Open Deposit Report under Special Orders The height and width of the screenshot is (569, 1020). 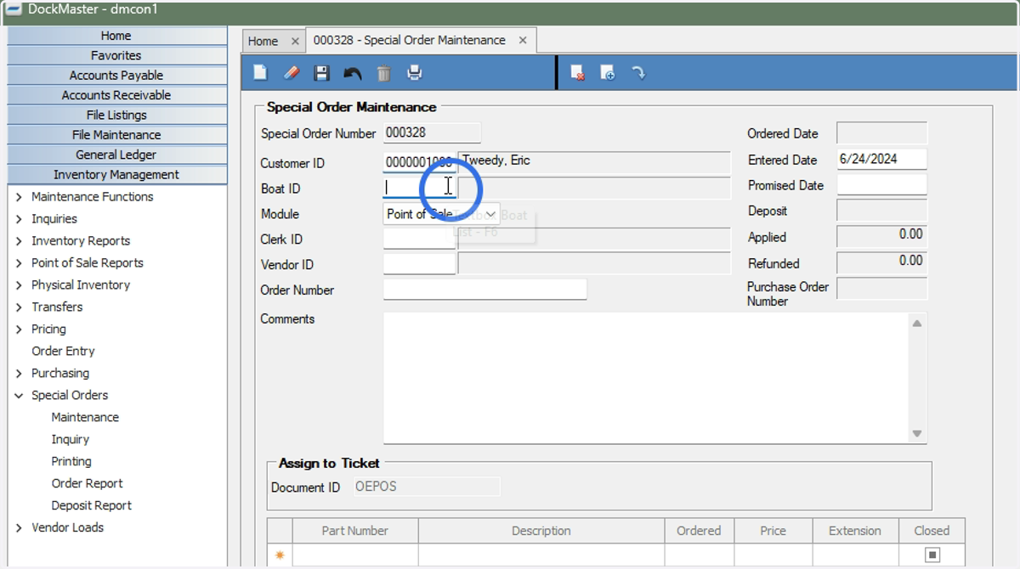pyautogui.click(x=91, y=506)
